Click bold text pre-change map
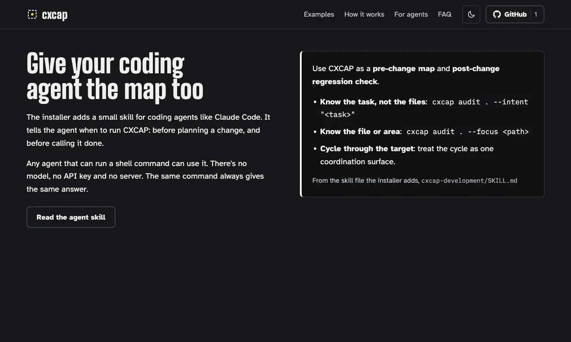The image size is (571, 342). 404,68
